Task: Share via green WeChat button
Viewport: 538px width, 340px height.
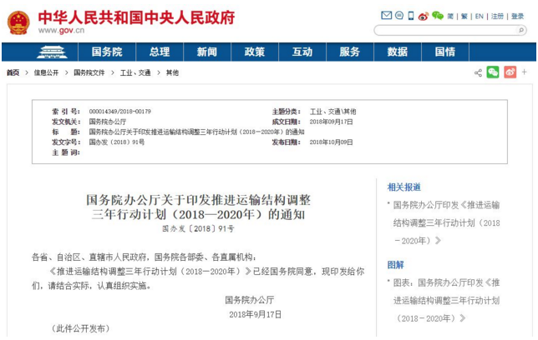Action: click(x=493, y=72)
